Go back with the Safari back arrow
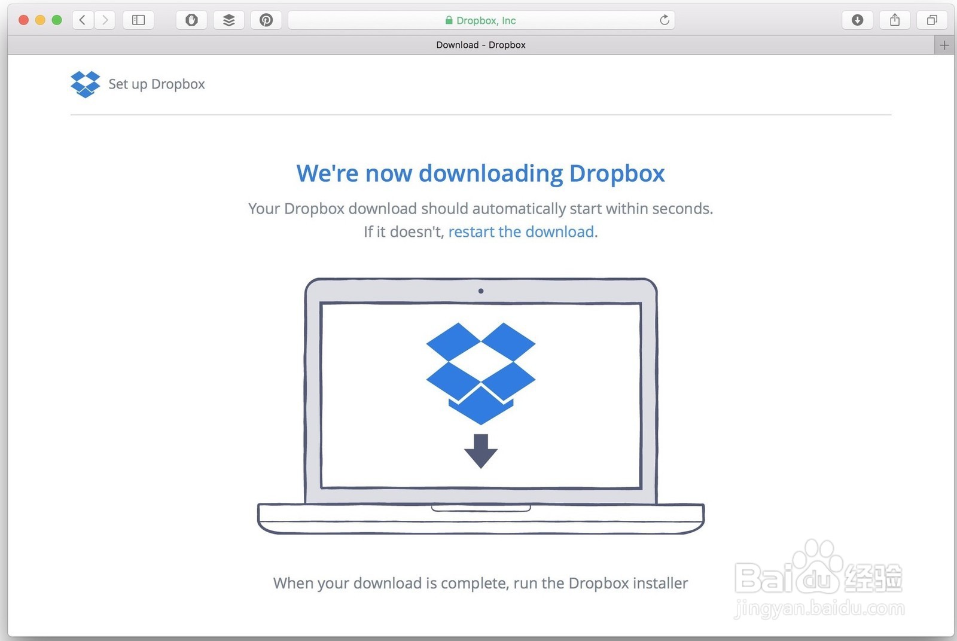957x641 pixels. pyautogui.click(x=83, y=20)
